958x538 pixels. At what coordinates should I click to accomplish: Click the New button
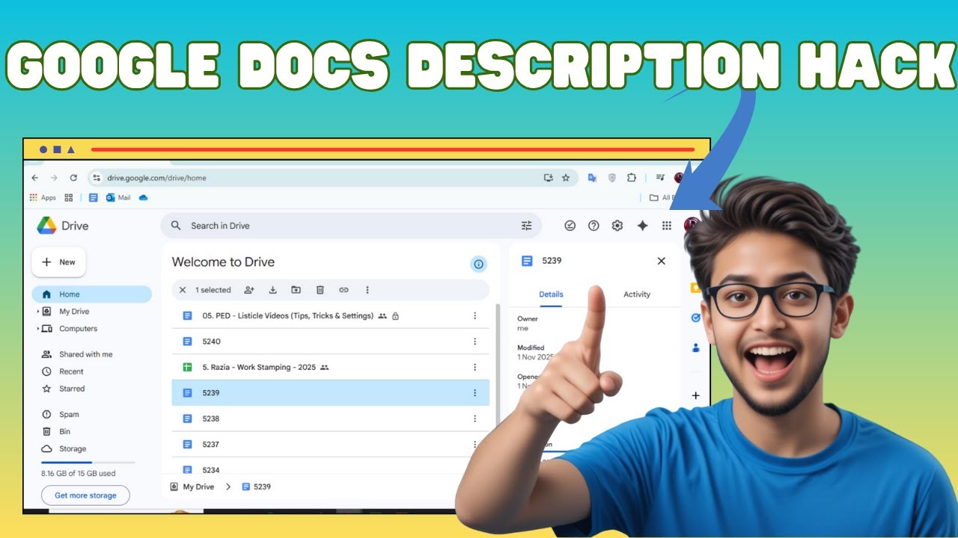point(58,262)
